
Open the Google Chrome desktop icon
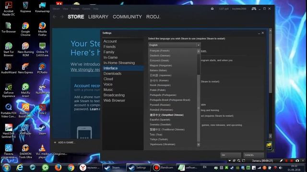click(x=25, y=29)
